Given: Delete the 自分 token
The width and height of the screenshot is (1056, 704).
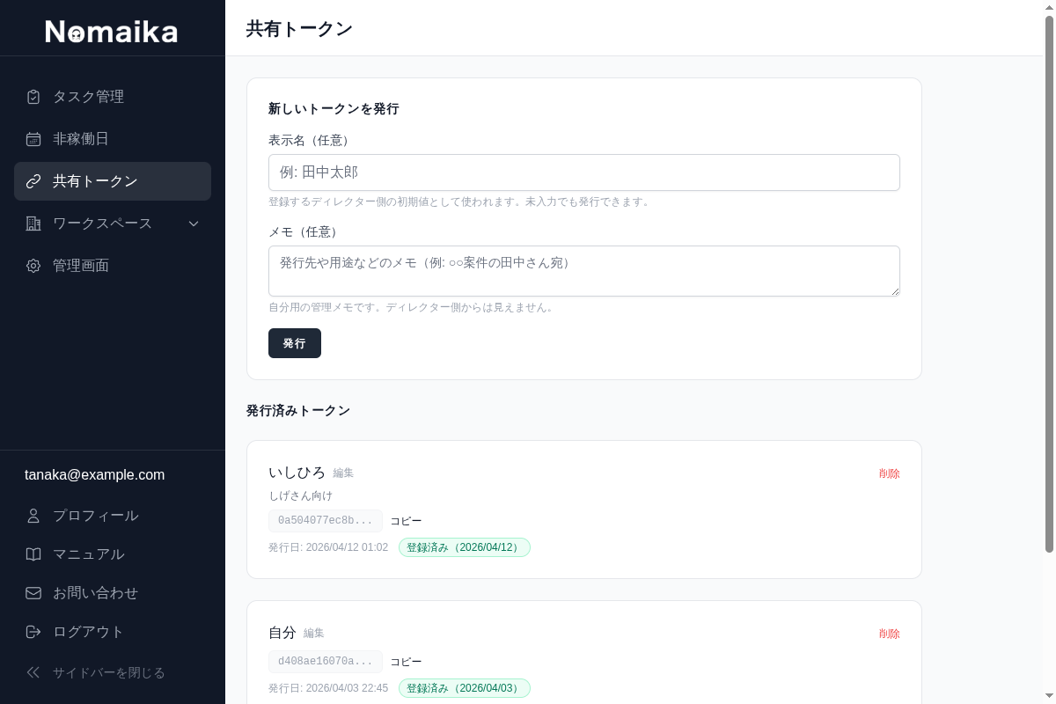Looking at the screenshot, I should (890, 634).
